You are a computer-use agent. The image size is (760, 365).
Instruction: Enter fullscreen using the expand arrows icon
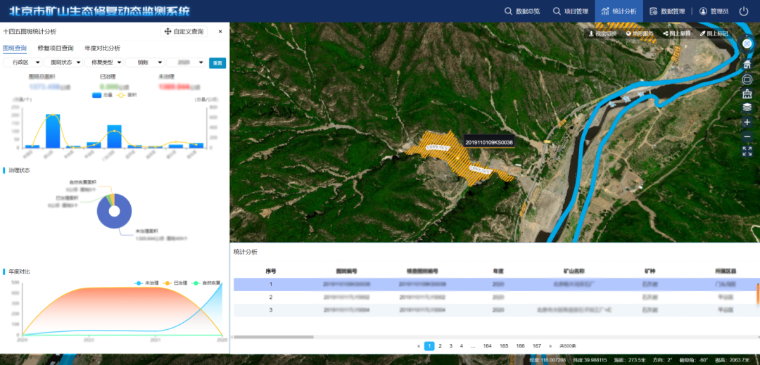coord(747,151)
